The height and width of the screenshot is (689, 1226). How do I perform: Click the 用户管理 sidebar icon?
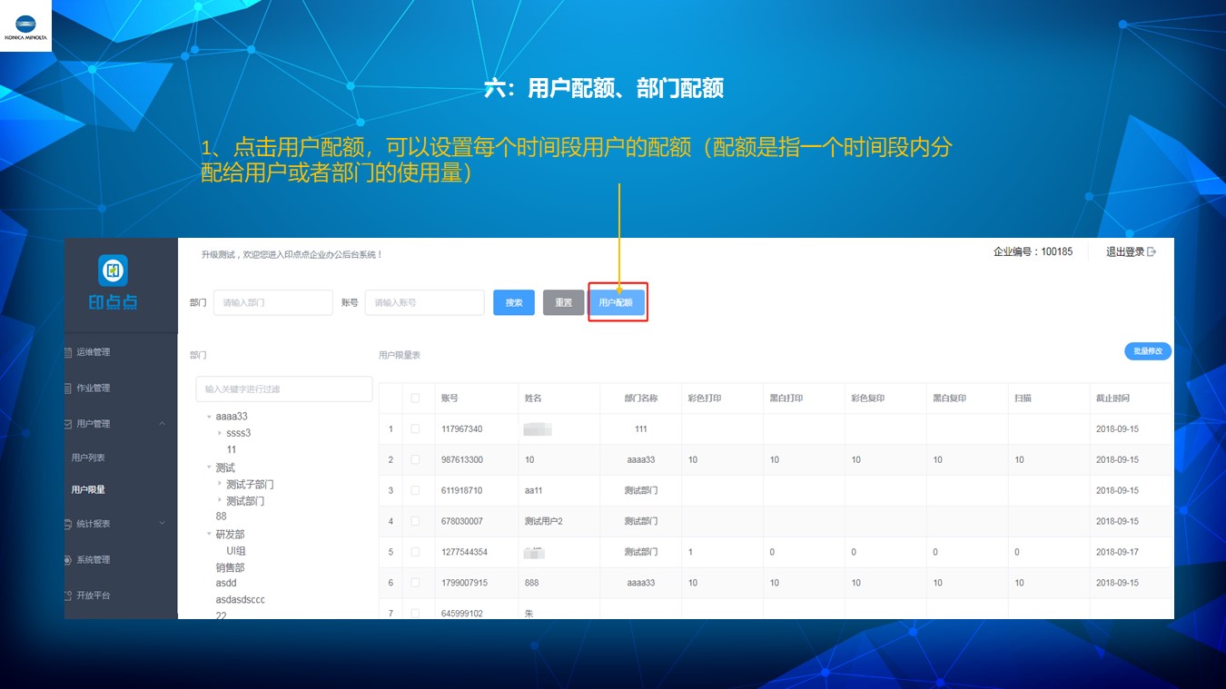click(x=68, y=424)
